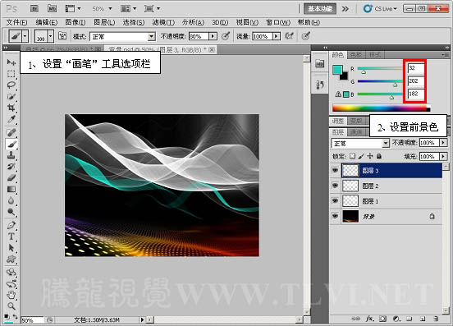The image size is (453, 326).
Task: Enable airbrush mode icon next to flow
Action: pyautogui.click(x=289, y=36)
